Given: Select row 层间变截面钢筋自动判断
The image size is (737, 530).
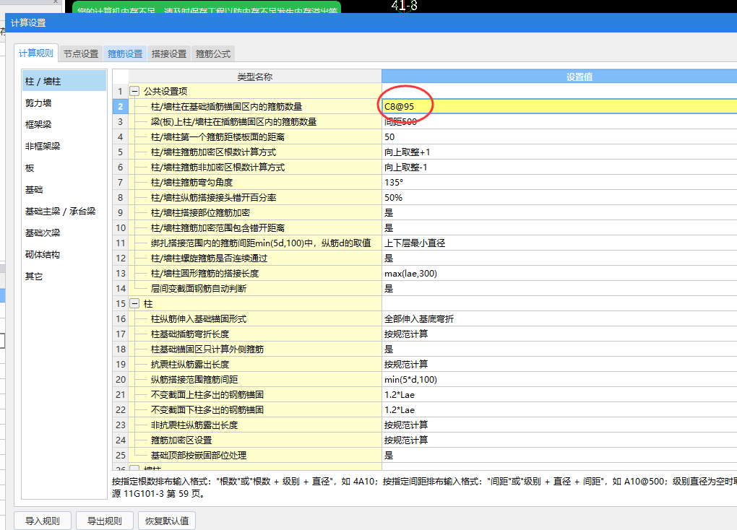Looking at the screenshot, I should 255,289.
